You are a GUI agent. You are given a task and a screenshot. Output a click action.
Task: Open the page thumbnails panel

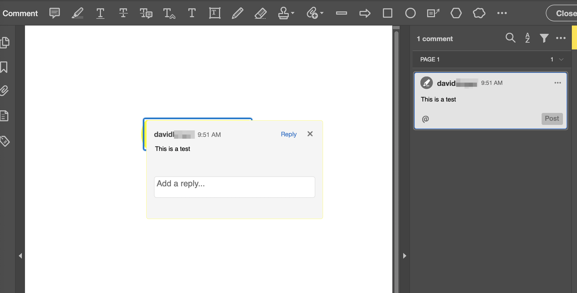coord(5,42)
